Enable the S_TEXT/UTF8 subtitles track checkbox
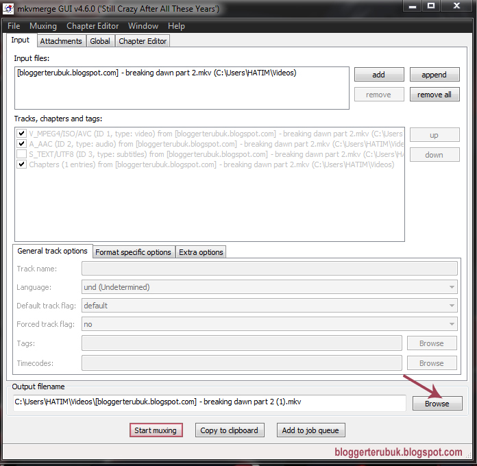477x466 pixels. (21, 154)
